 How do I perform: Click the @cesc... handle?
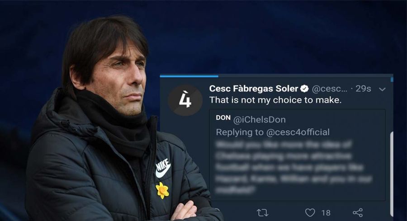click(329, 89)
